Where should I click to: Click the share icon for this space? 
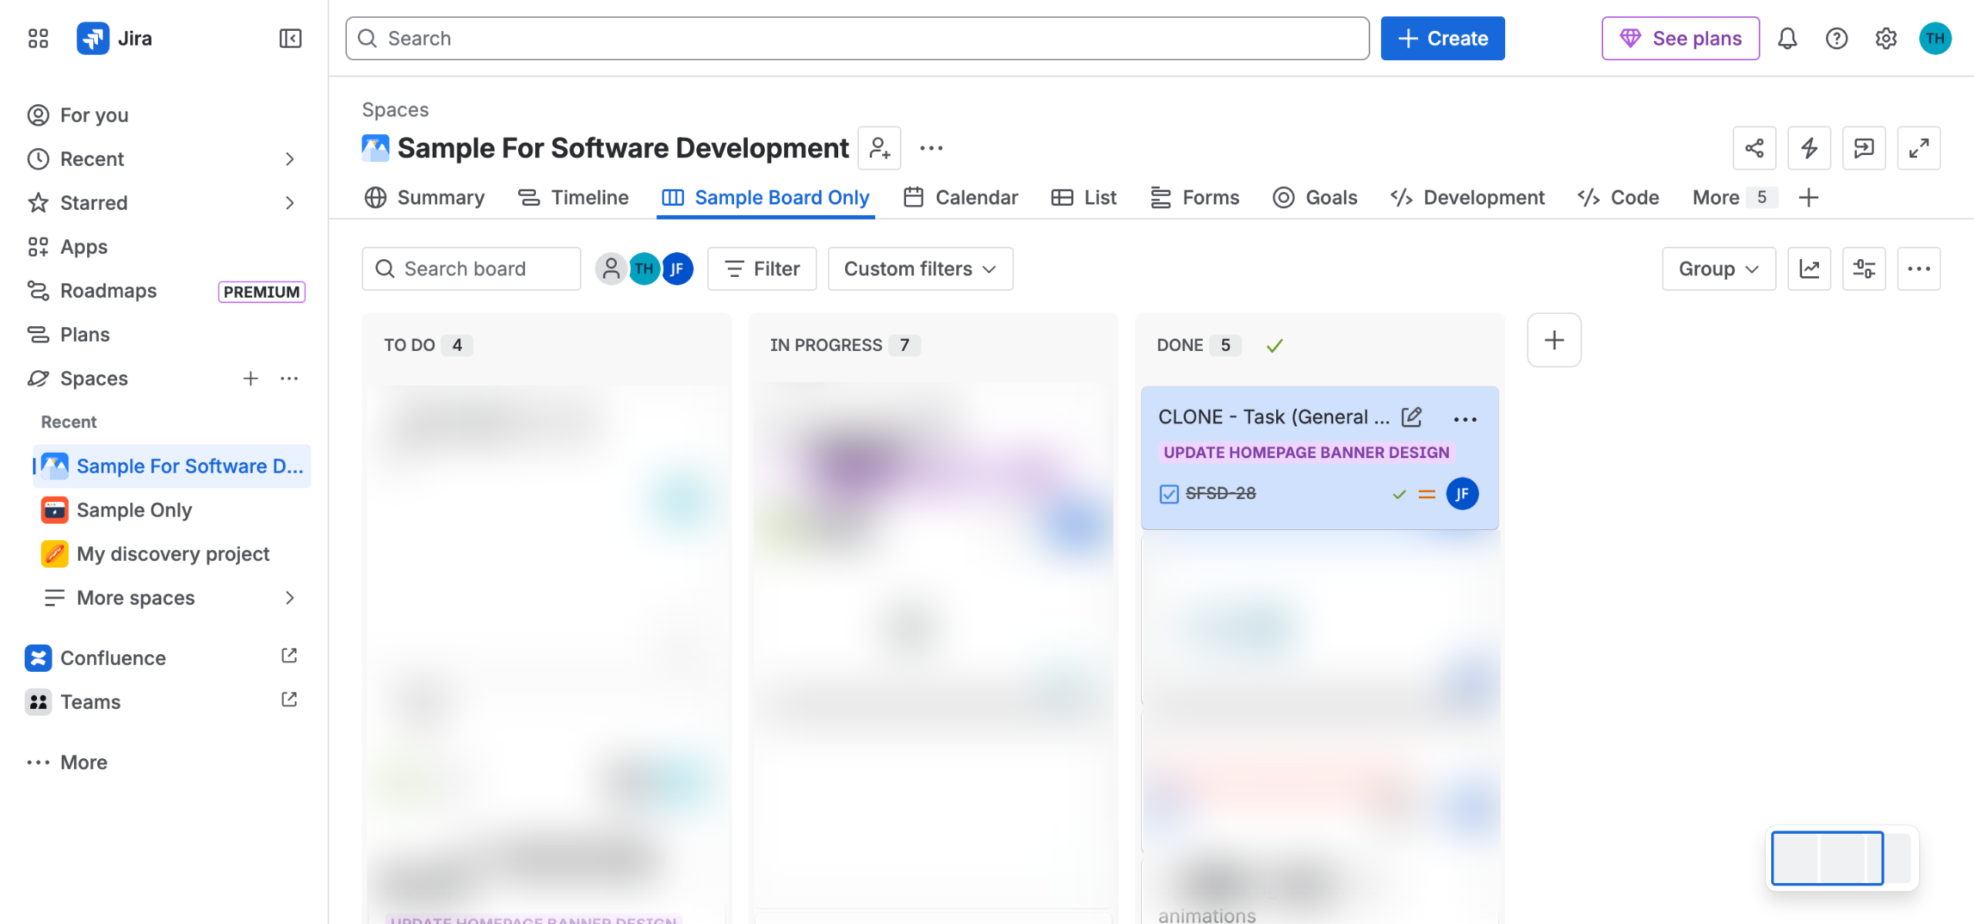(1754, 148)
